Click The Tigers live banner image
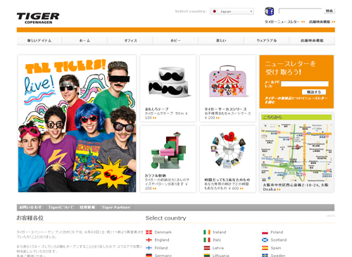Screen dimensions: 352x257 (x=77, y=124)
